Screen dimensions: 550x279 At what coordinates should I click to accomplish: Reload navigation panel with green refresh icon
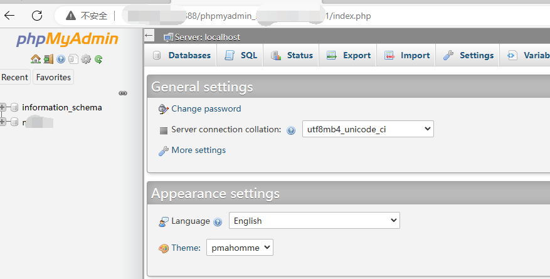(98, 60)
